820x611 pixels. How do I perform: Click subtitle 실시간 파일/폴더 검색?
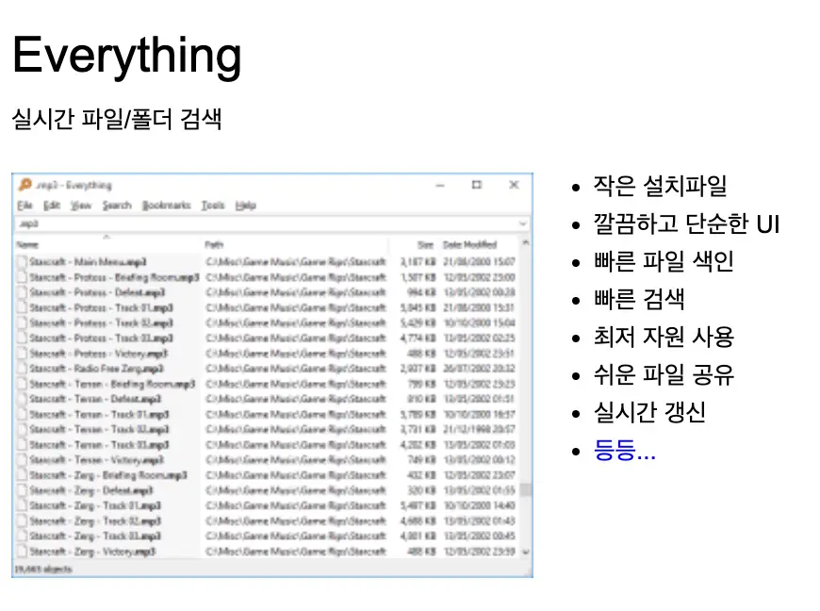click(117, 119)
